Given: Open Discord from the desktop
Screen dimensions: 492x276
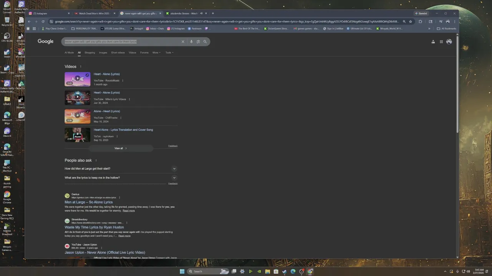Looking at the screenshot, I should point(7,133).
